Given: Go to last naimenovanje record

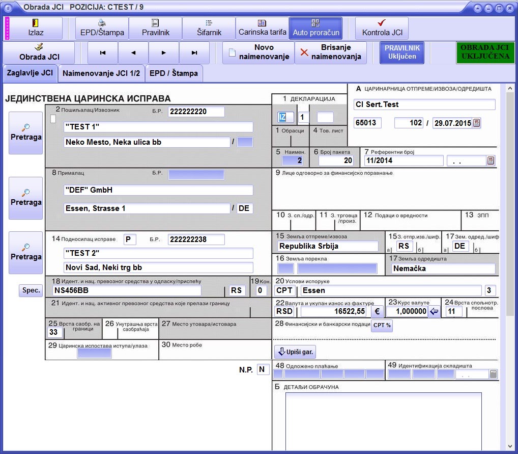Looking at the screenshot, I should pyautogui.click(x=194, y=52).
